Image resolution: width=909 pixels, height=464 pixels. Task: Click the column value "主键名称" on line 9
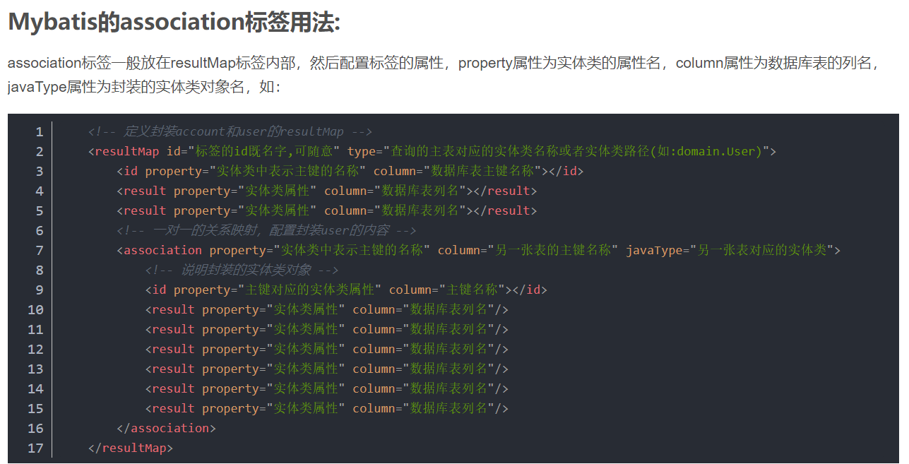(471, 290)
